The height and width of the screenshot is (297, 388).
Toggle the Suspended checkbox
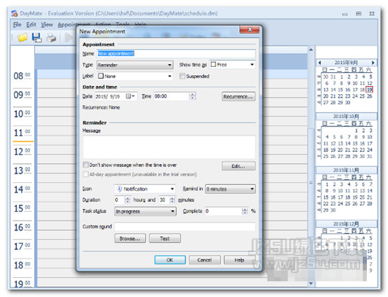tap(182, 76)
